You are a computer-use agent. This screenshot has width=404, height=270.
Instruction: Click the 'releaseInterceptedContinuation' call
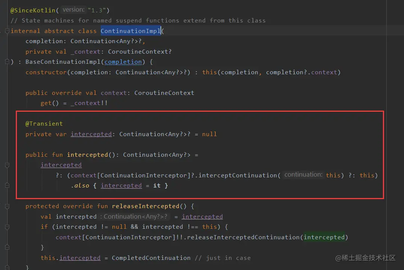(243, 237)
